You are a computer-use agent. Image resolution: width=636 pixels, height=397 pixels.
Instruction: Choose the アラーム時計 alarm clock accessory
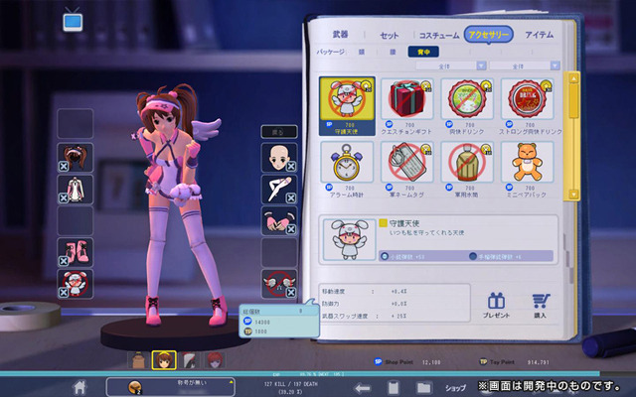click(x=347, y=170)
